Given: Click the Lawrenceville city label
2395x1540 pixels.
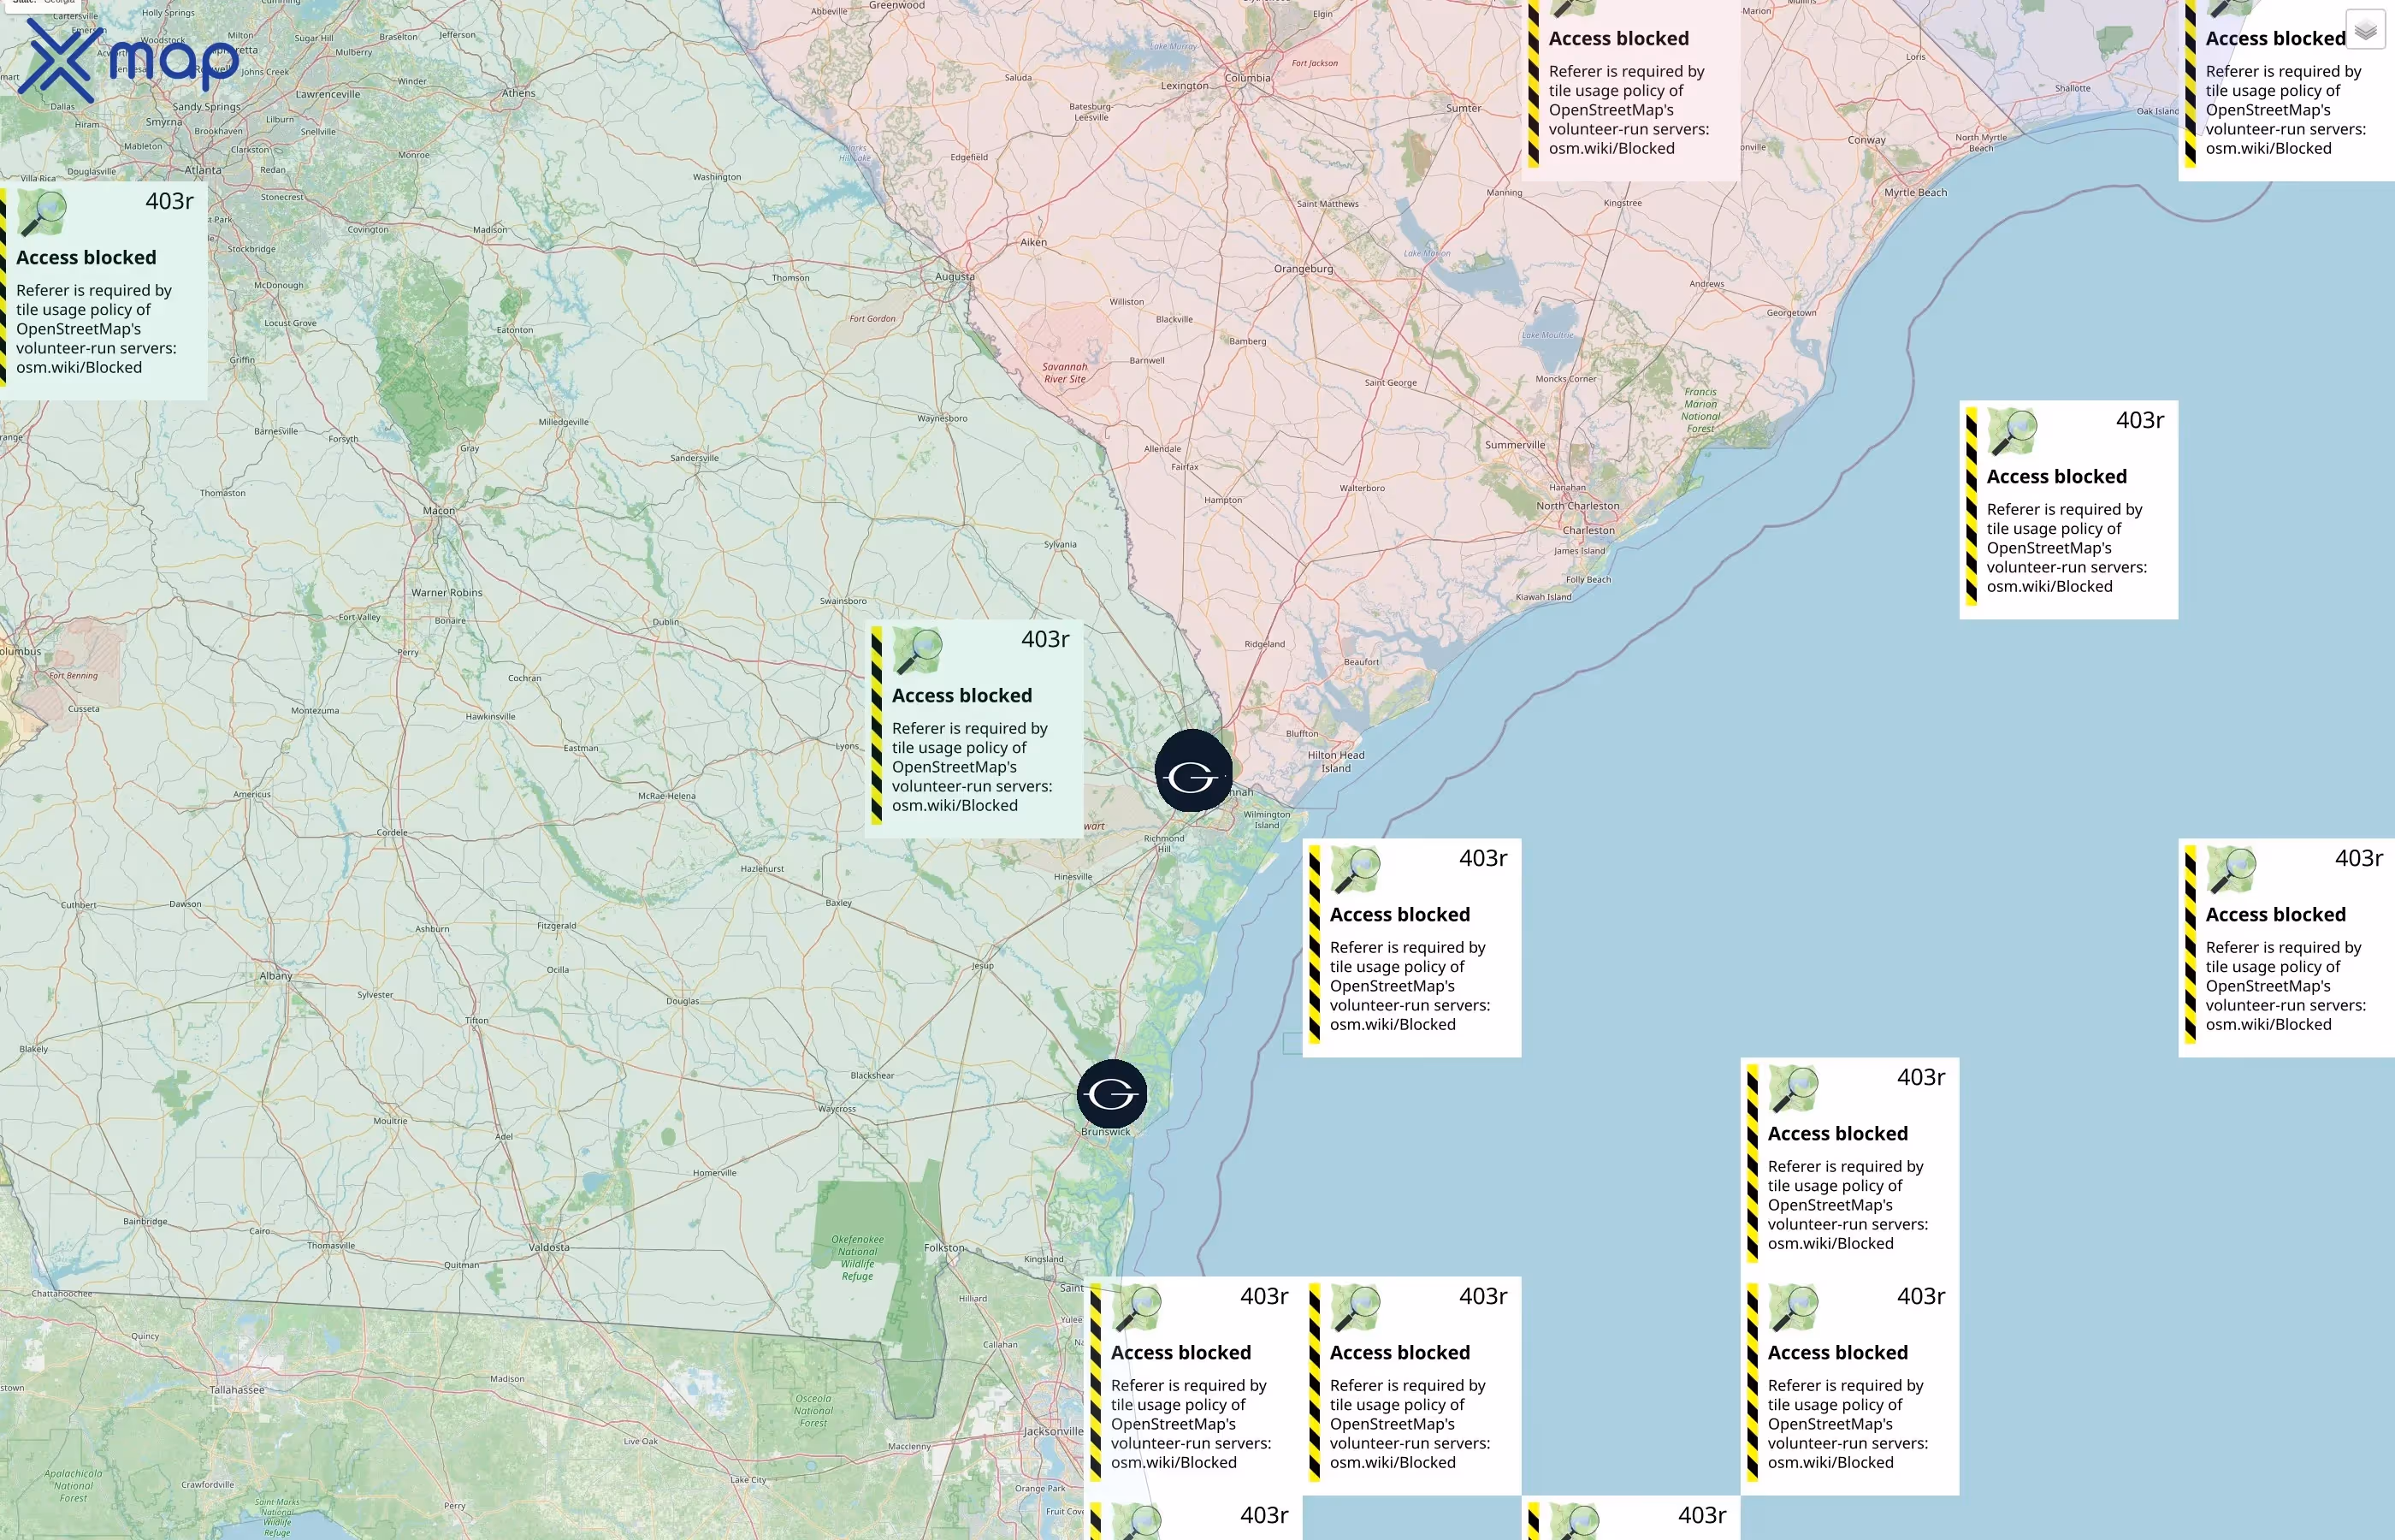Looking at the screenshot, I should 328,95.
